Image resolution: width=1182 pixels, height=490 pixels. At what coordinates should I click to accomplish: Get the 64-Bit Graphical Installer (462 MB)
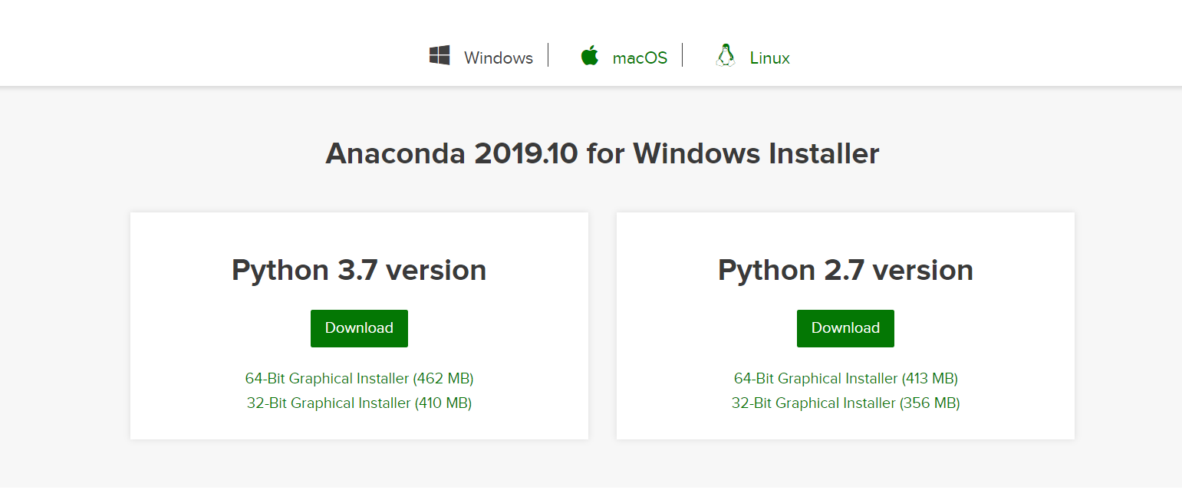coord(359,378)
